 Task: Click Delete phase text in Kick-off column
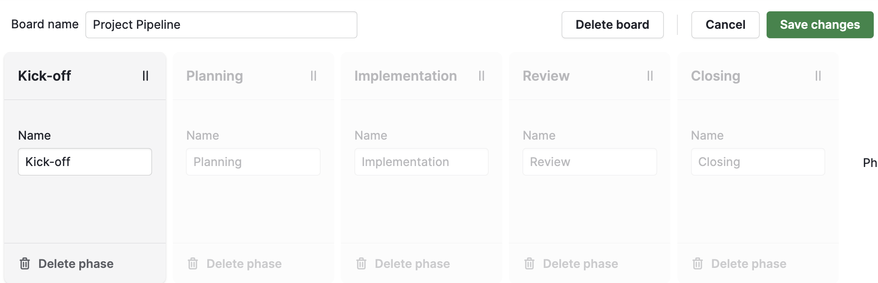coord(76,264)
